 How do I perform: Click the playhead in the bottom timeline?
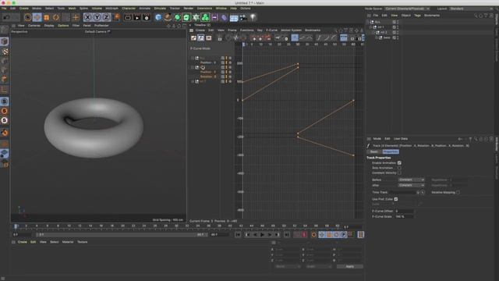tap(16, 226)
